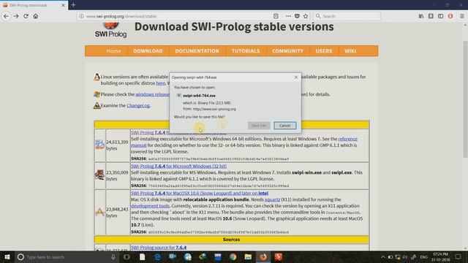Show site information icon in address bar

coord(81,16)
